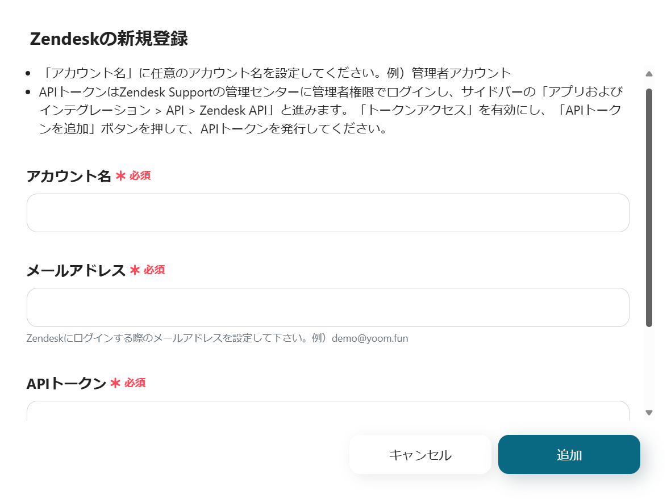Focus the メールアドレス input field
The width and height of the screenshot is (667, 499).
tap(328, 307)
